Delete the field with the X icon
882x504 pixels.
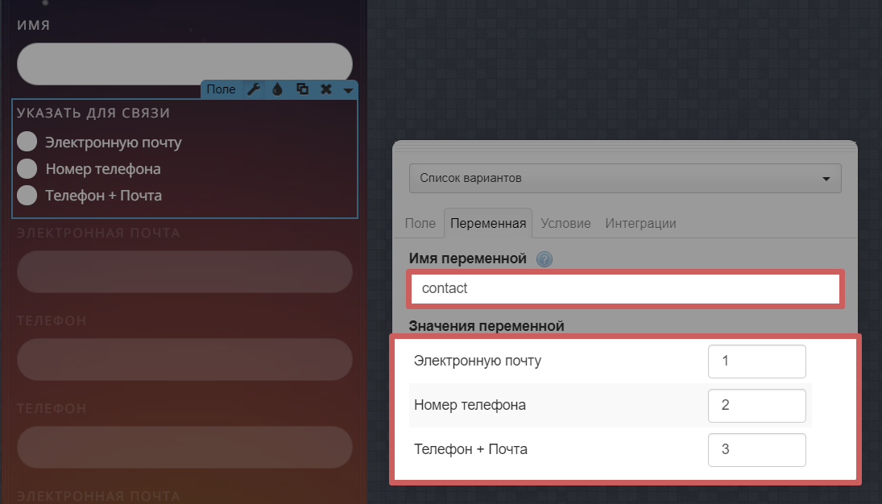pyautogui.click(x=326, y=89)
